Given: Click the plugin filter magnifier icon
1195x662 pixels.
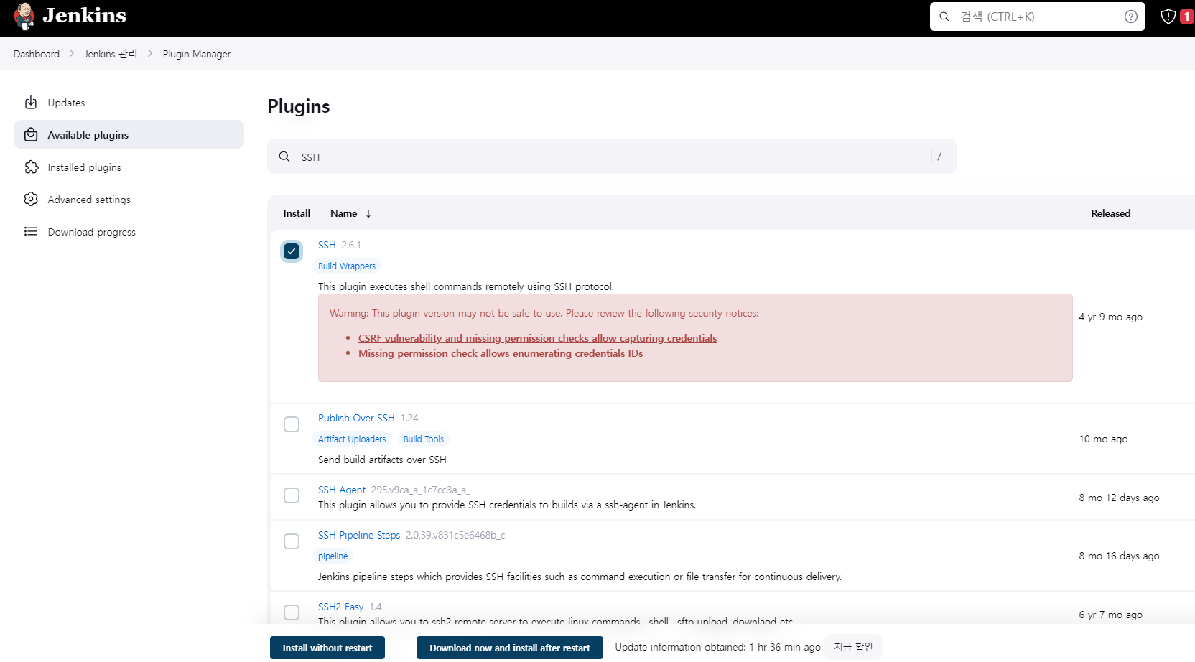Looking at the screenshot, I should click(x=284, y=157).
